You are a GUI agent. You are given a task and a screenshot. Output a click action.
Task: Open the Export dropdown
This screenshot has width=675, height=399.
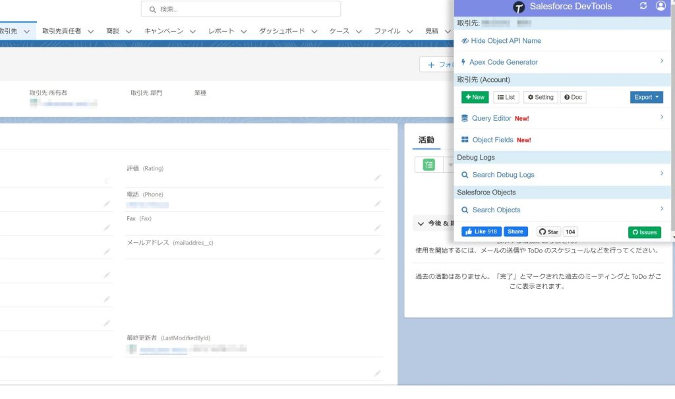click(646, 98)
